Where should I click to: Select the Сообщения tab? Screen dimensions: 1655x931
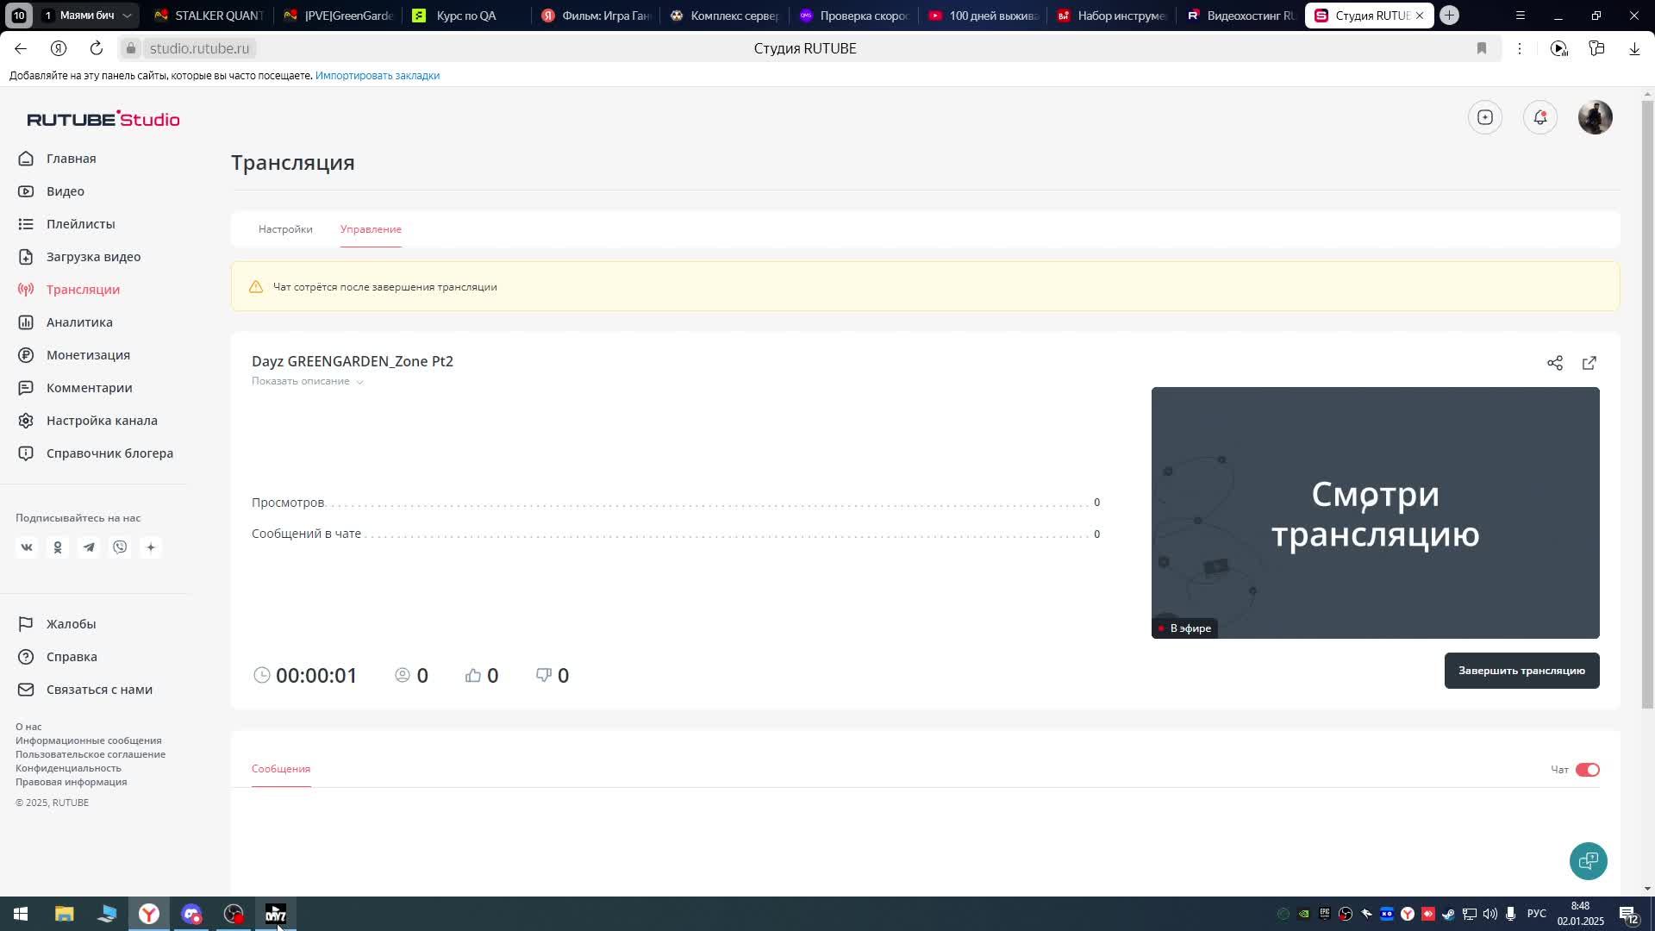tap(281, 769)
